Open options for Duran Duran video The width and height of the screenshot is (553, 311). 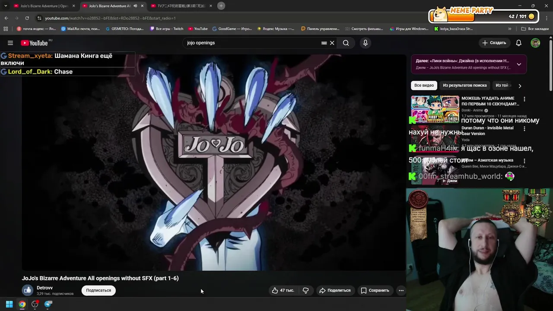coord(524,129)
